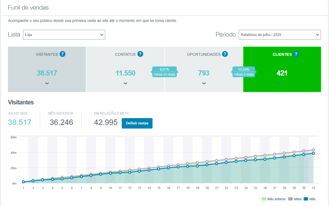Click the day 31 data point on chart

[x=313, y=153]
